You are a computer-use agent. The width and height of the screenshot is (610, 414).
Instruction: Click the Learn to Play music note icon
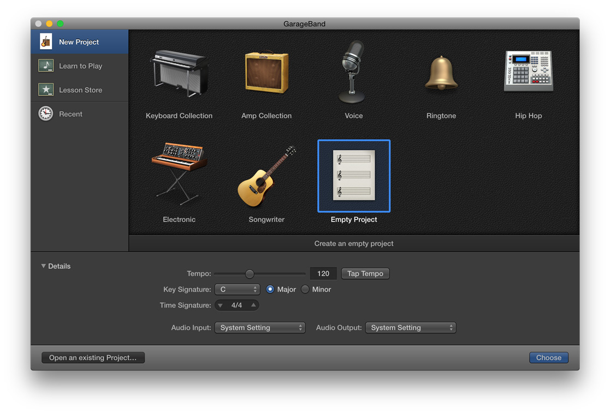[x=46, y=66]
